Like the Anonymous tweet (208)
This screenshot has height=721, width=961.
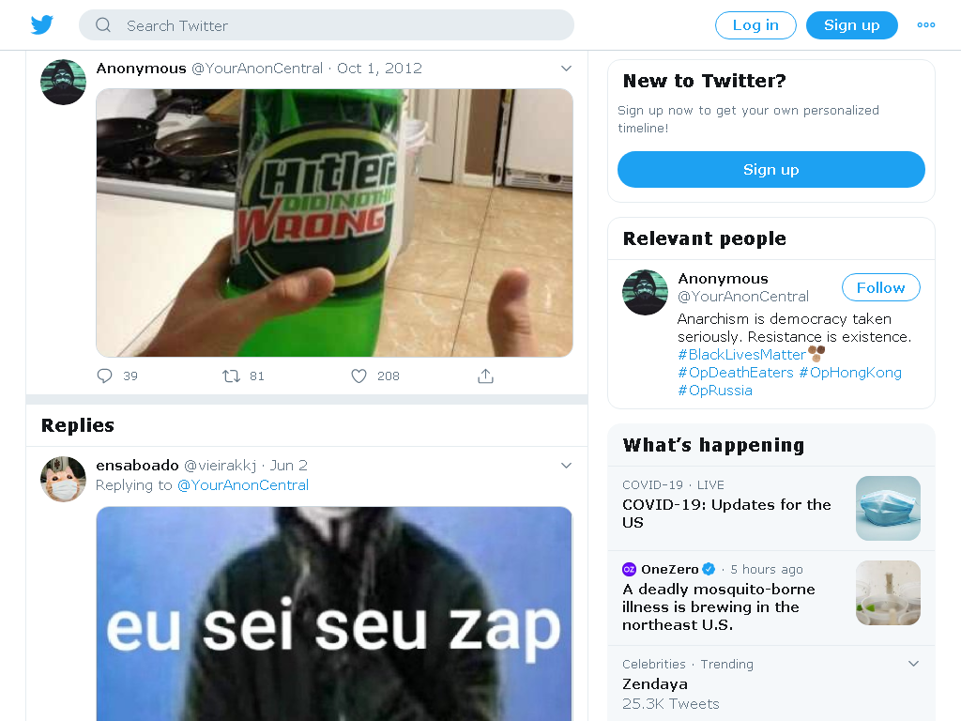[358, 376]
